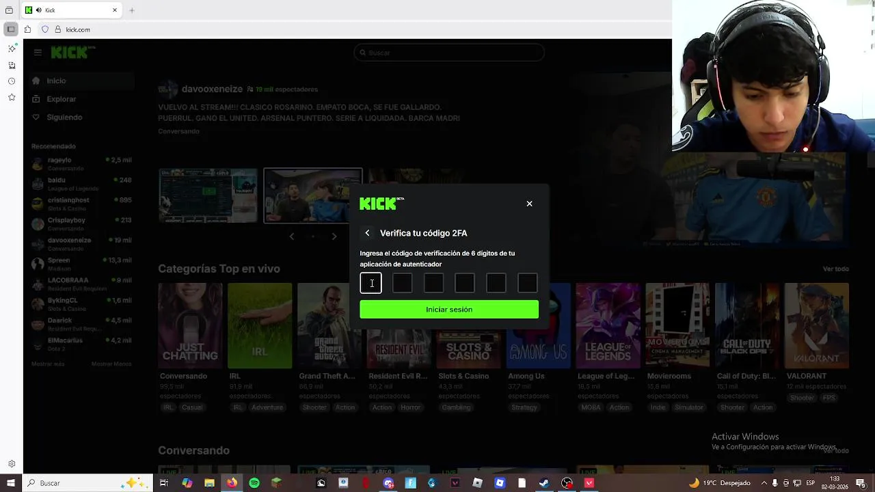
Task: Toggle the Firefox sidebar button
Action: pyautogui.click(x=11, y=29)
